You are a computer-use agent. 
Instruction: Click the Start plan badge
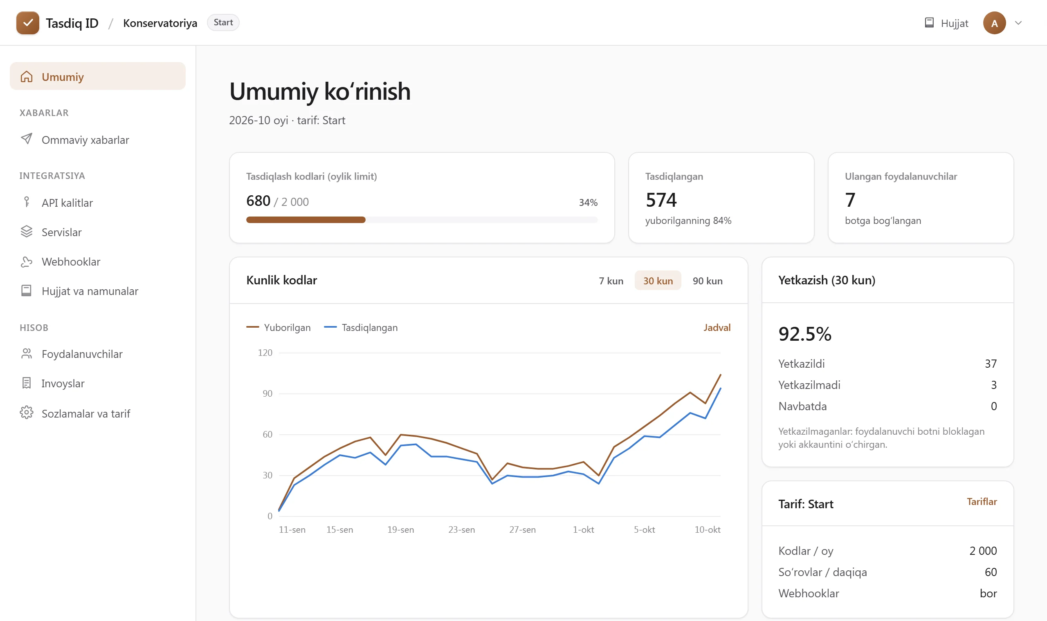223,22
